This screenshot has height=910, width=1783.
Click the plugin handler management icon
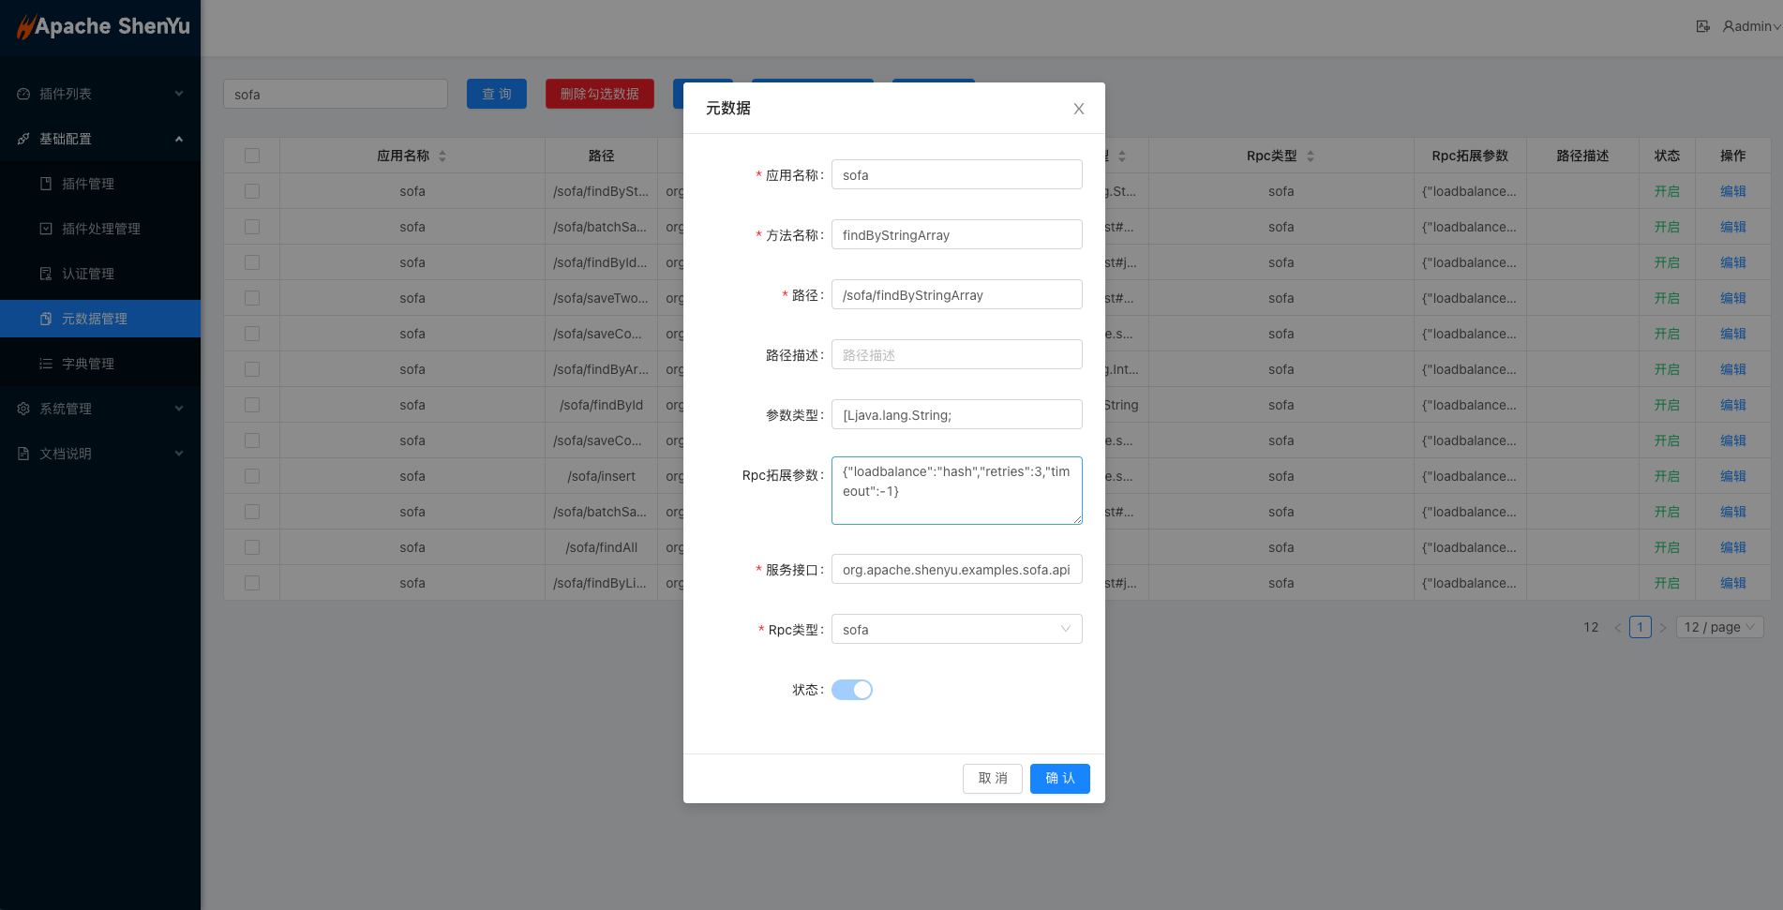[46, 229]
